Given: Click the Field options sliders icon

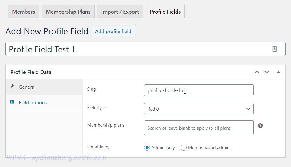Looking at the screenshot, I should click(12, 102).
